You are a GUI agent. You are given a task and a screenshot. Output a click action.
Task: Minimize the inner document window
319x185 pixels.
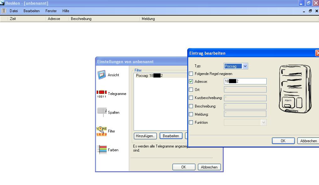pyautogui.click(x=304, y=11)
